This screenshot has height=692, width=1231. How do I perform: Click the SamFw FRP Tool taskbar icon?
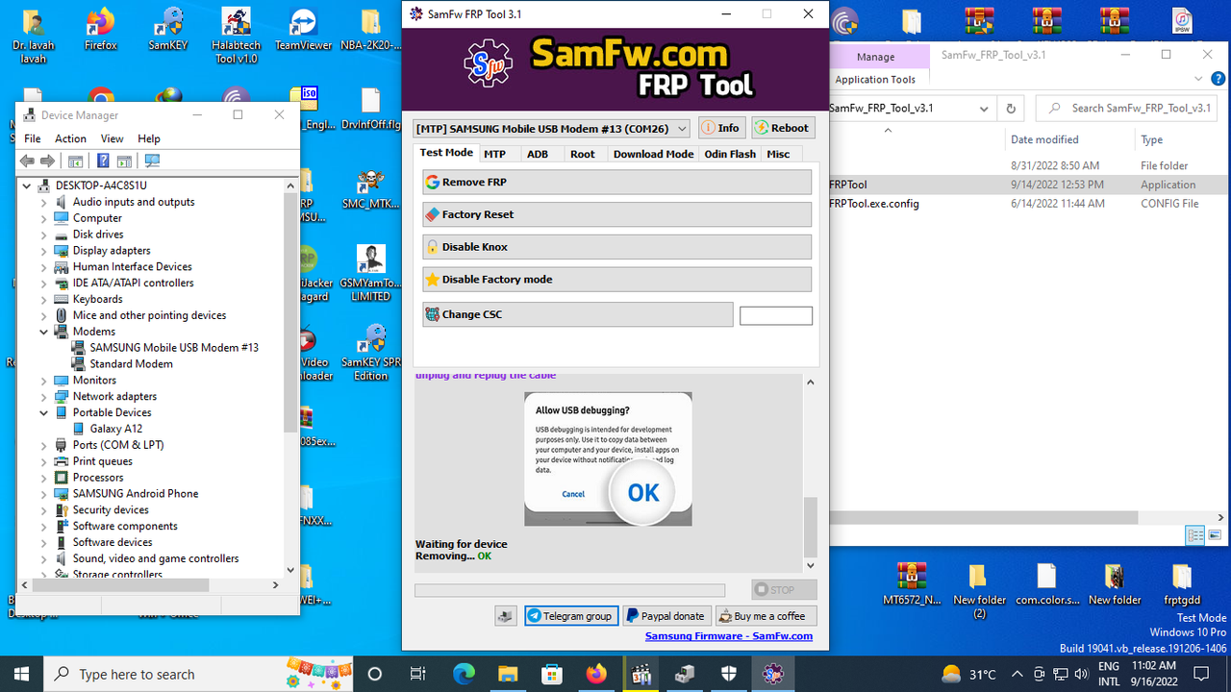click(x=773, y=674)
